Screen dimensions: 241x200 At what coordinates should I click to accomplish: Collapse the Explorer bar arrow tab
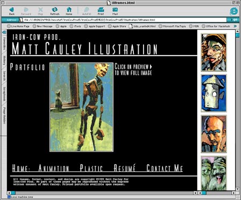coord(4,32)
